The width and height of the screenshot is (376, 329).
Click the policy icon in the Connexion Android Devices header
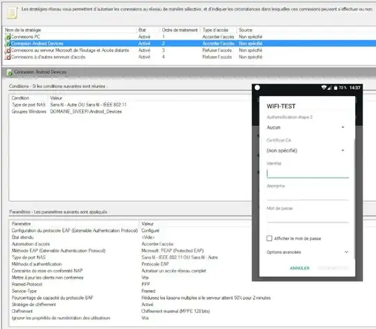tap(10, 72)
